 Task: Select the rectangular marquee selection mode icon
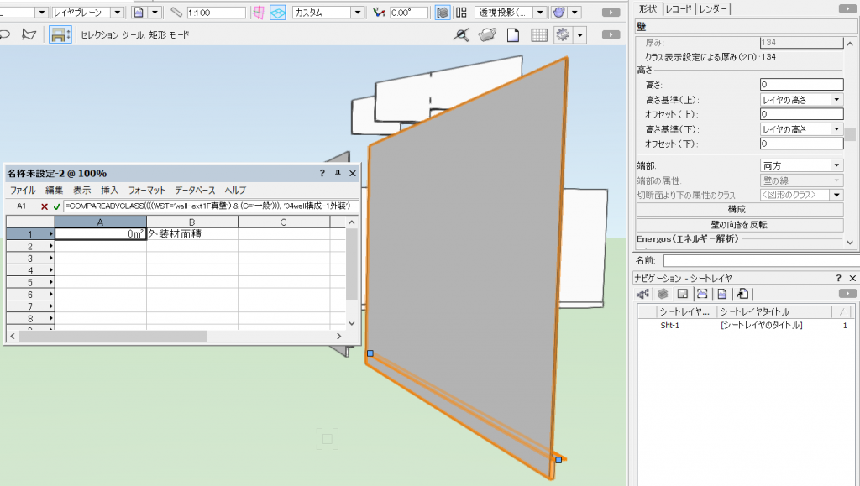point(59,35)
